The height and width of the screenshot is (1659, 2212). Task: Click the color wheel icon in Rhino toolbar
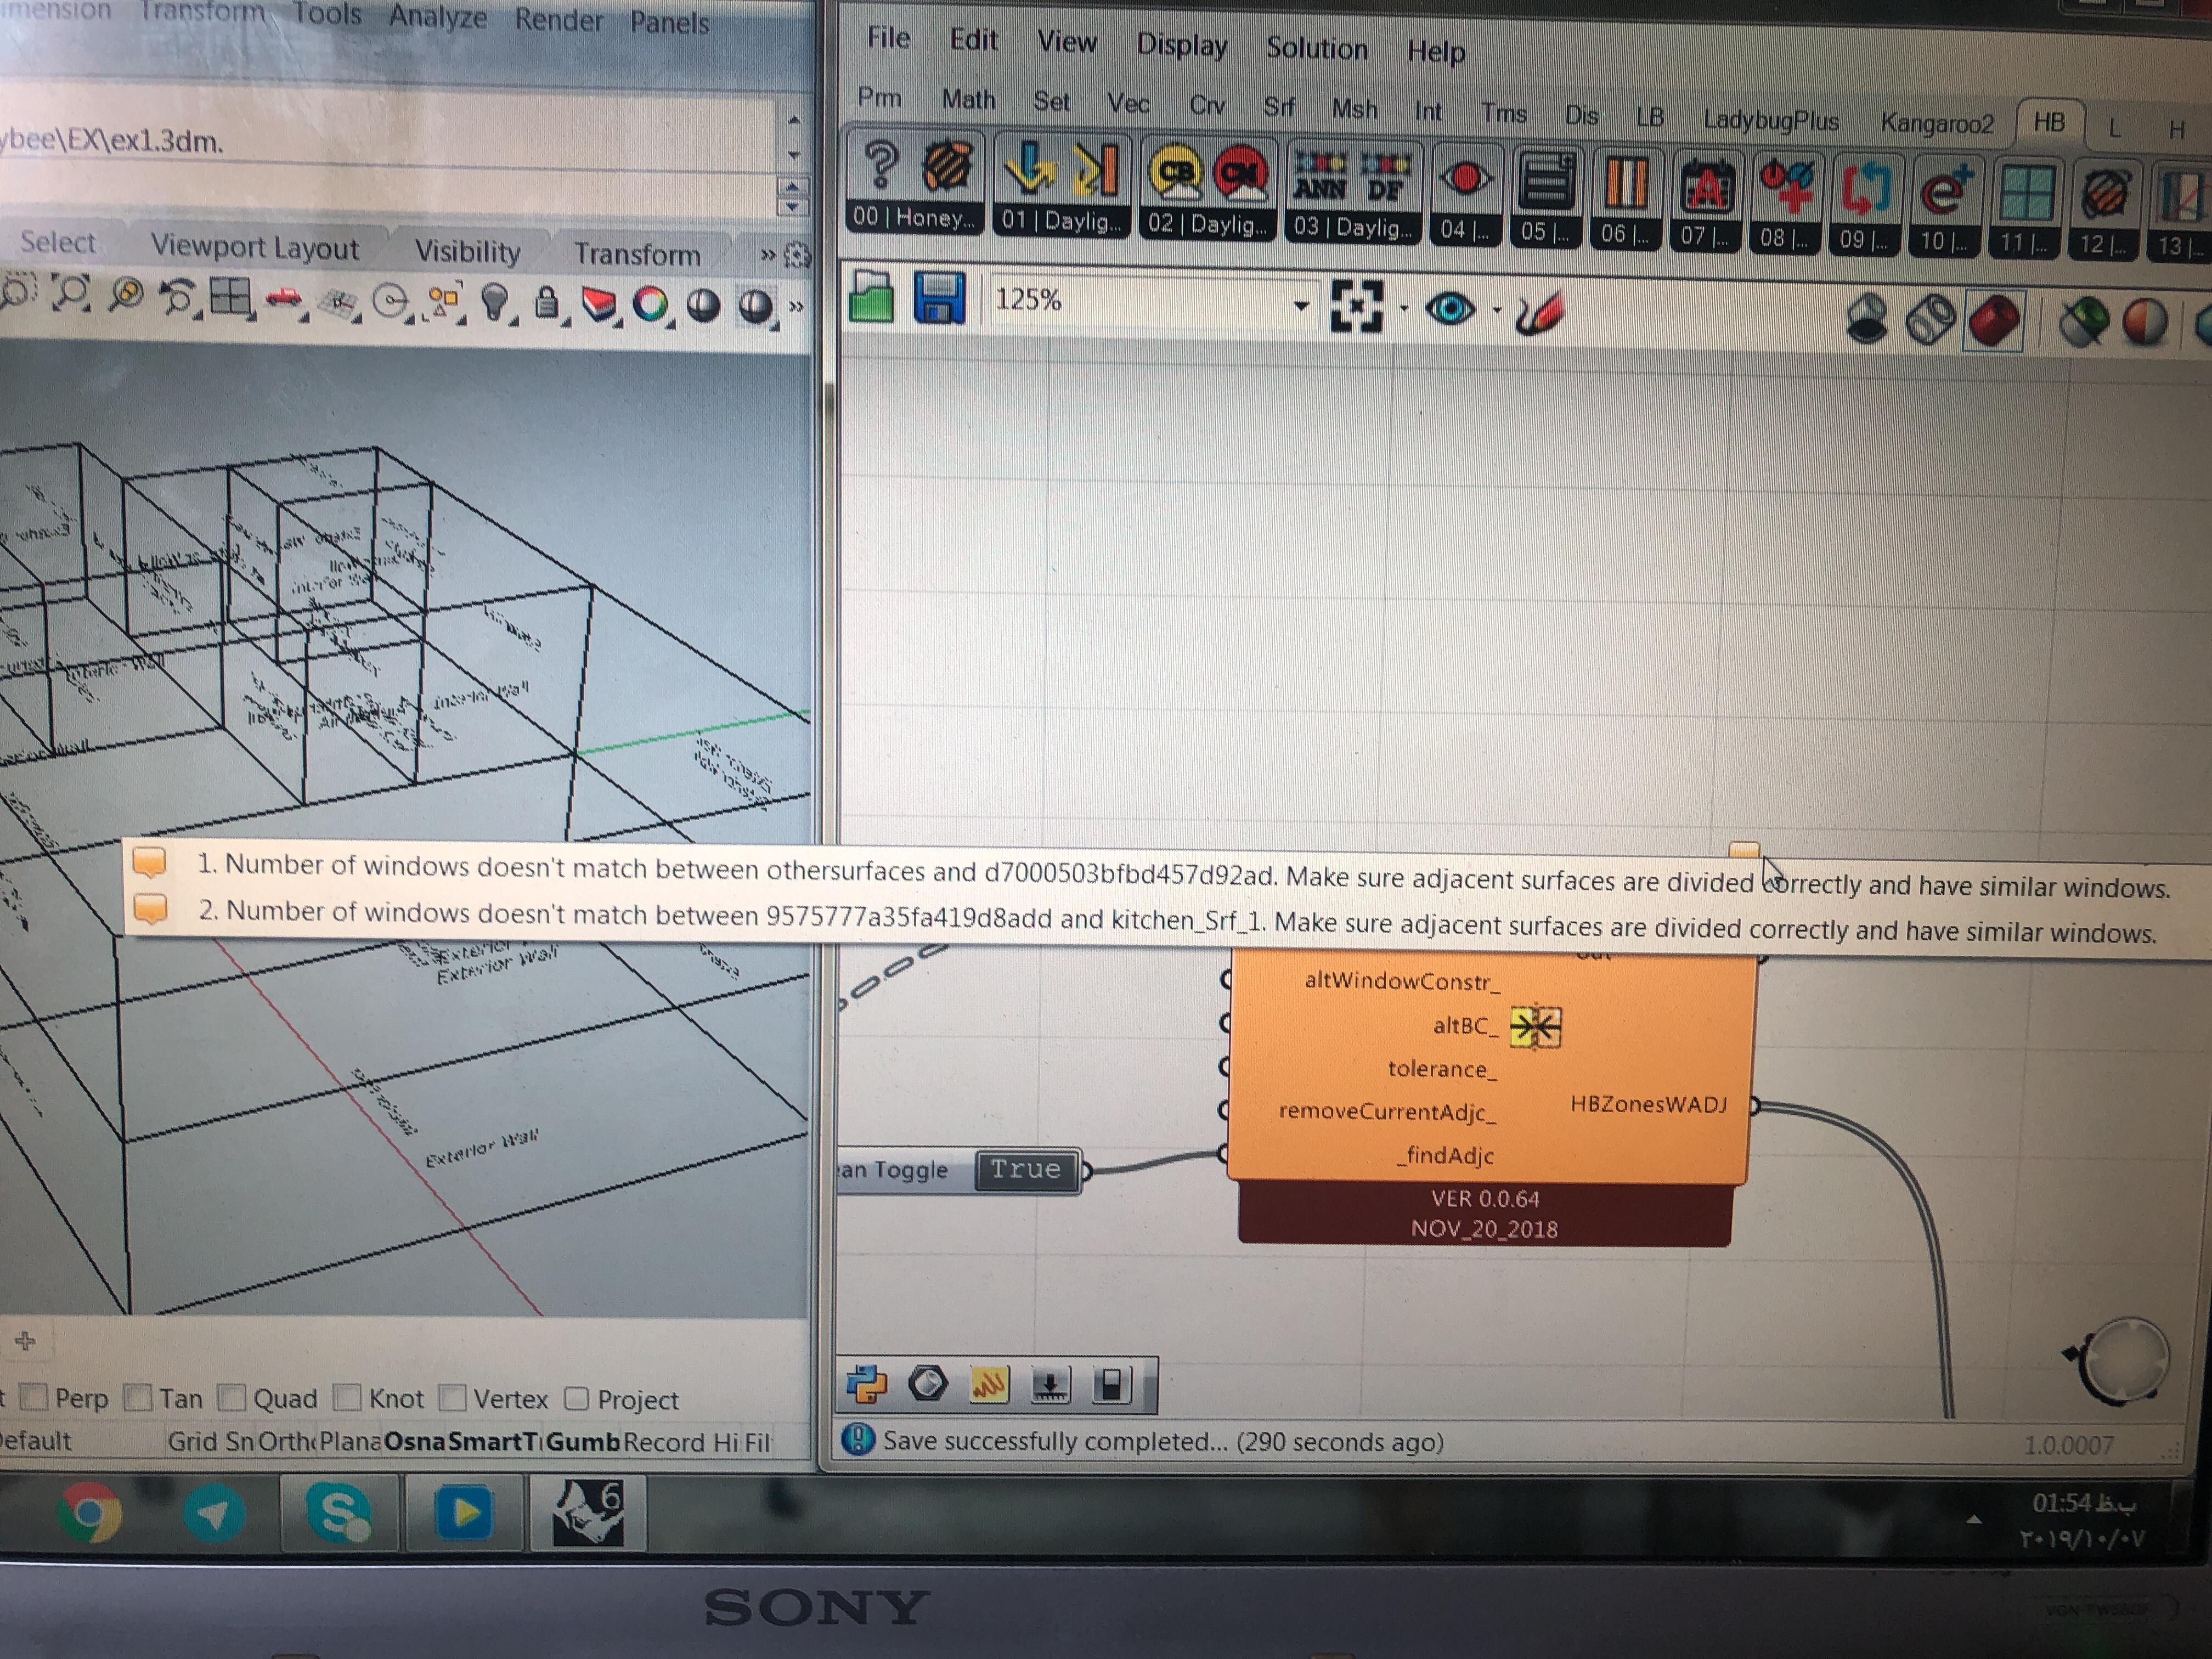click(650, 304)
